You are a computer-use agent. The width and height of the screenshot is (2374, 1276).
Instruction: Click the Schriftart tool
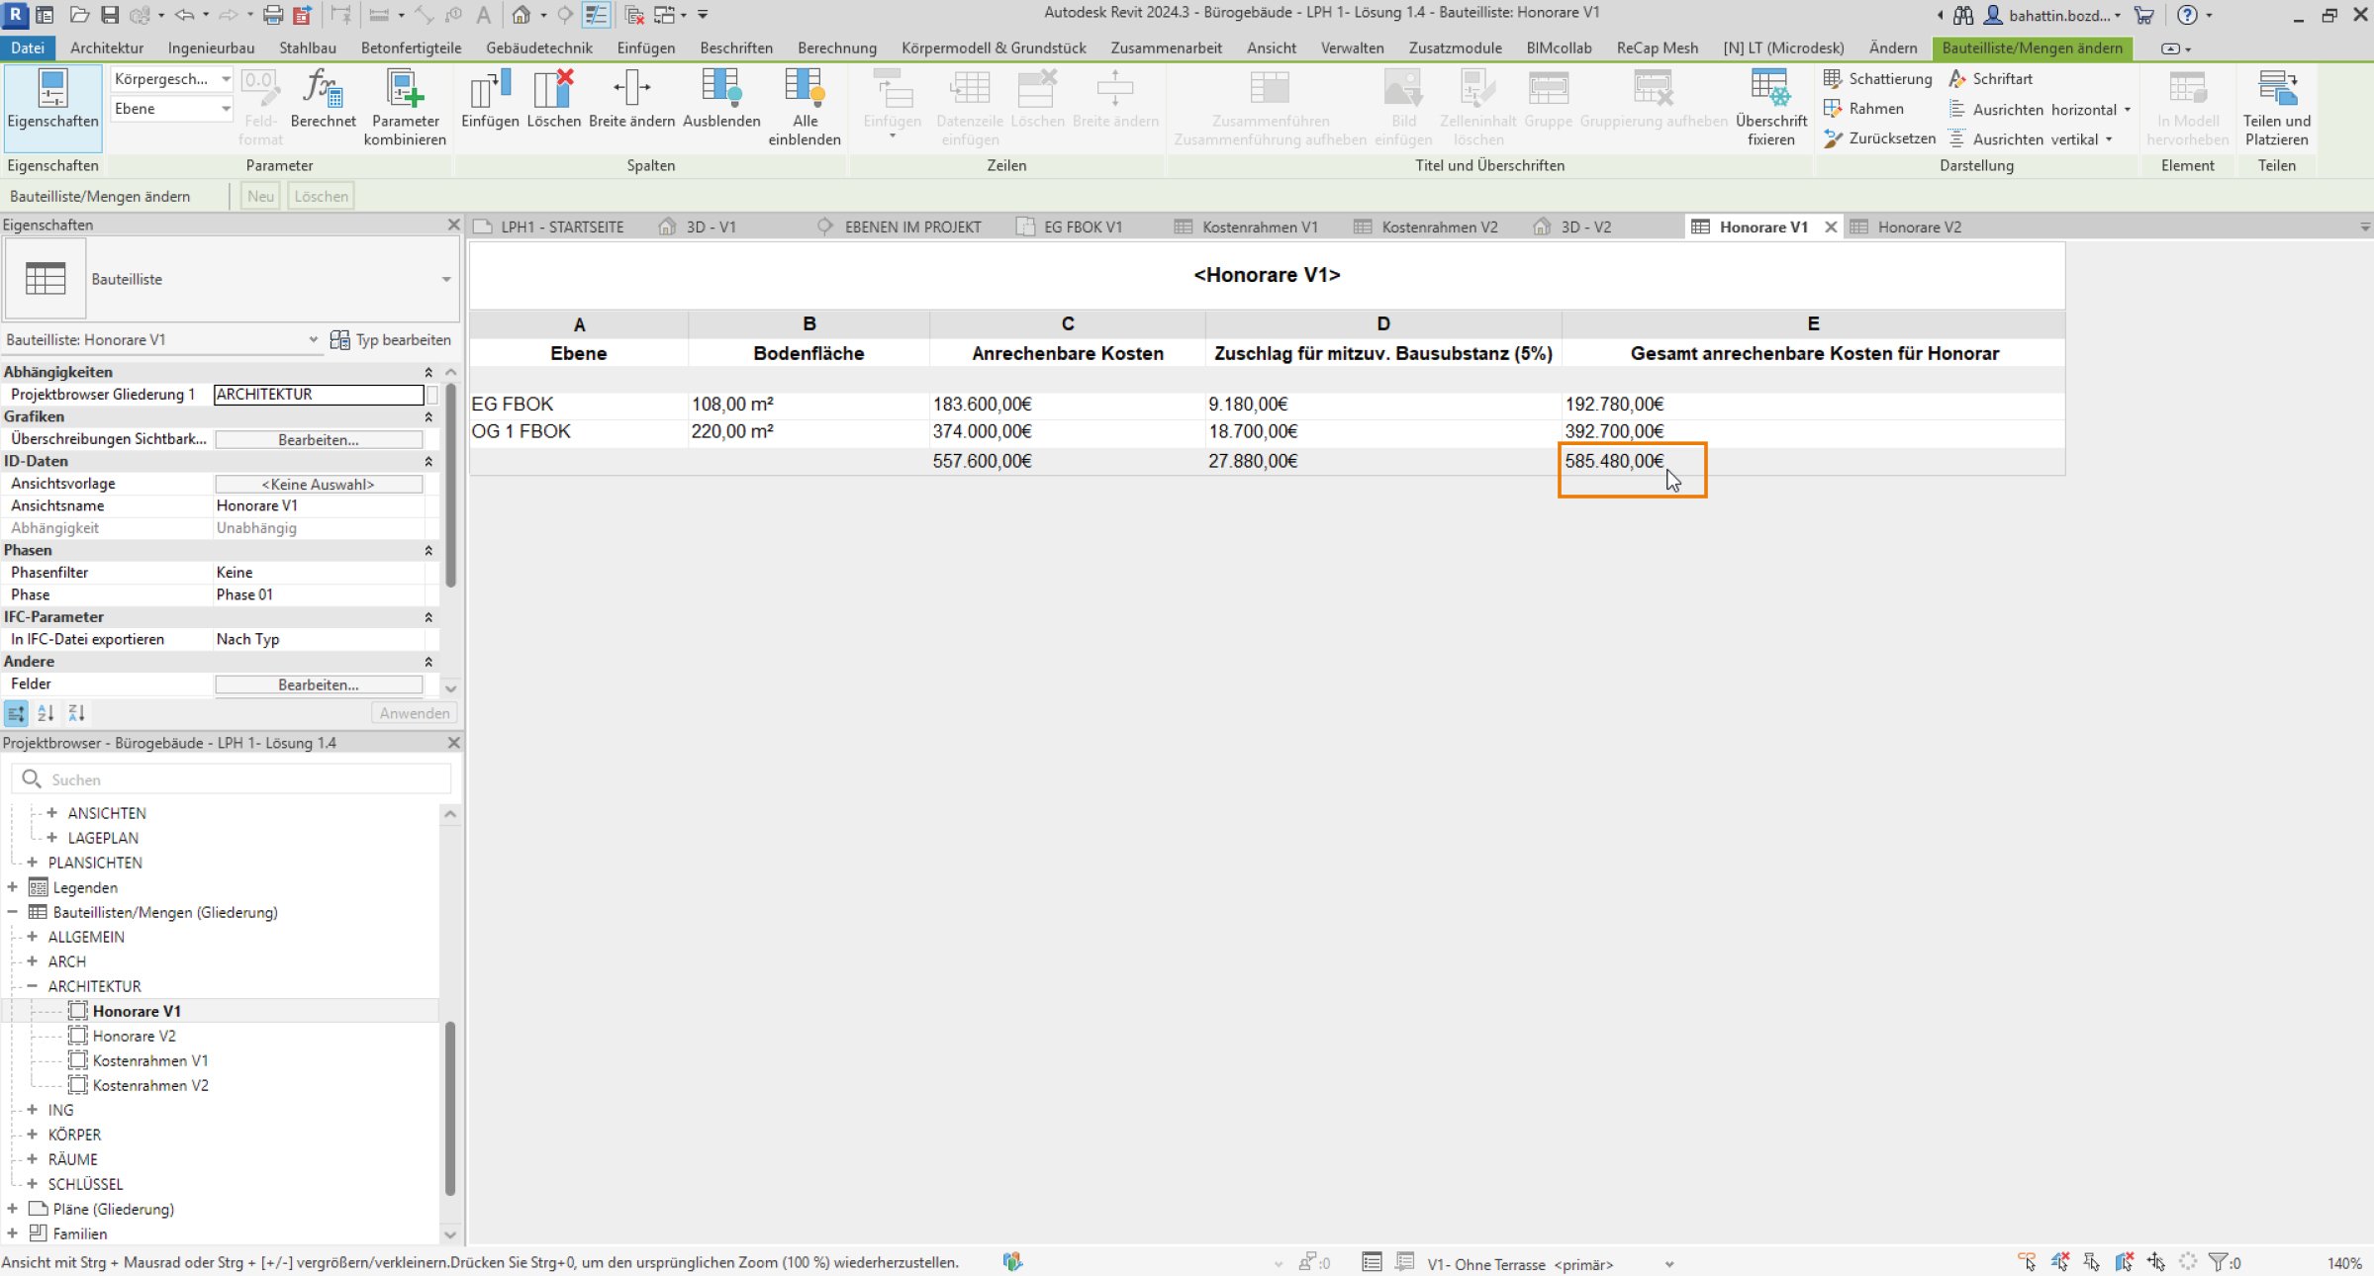[x=1990, y=79]
